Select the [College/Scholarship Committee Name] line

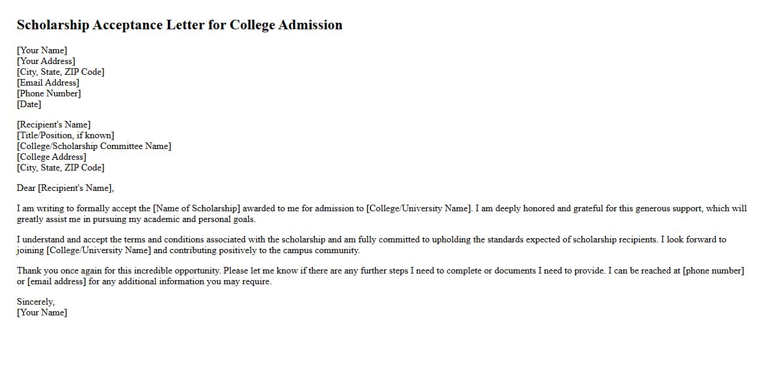tap(94, 146)
